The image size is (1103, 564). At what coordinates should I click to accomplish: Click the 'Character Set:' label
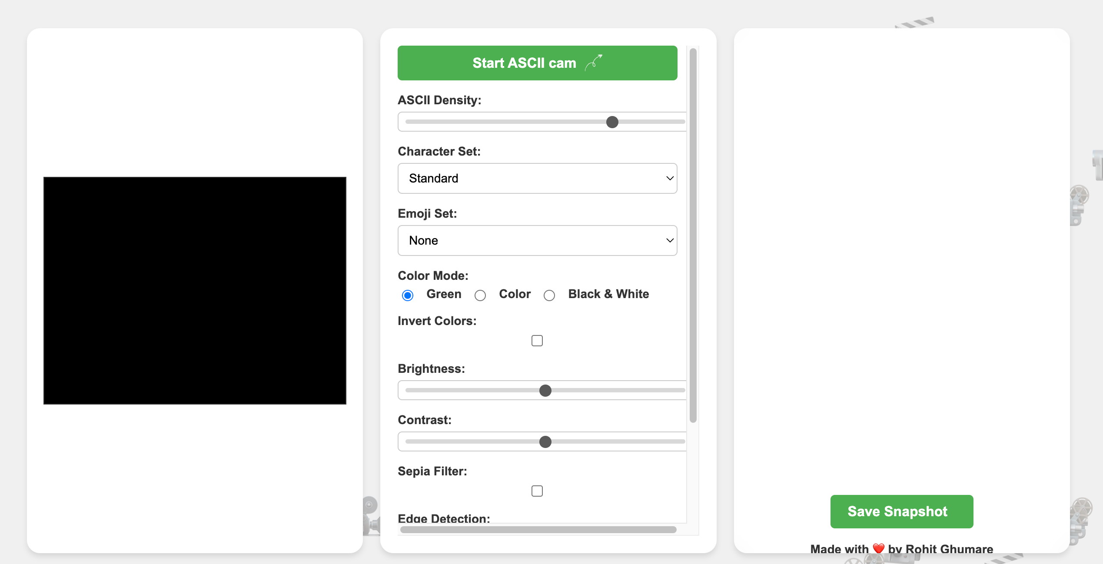[x=439, y=151]
